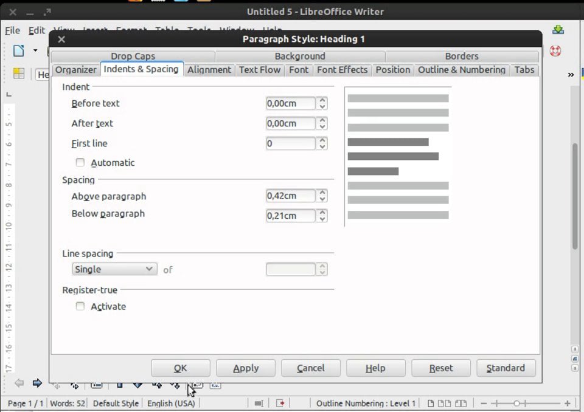Click the Apply button
Viewport: 584px width, 412px height.
[245, 368]
